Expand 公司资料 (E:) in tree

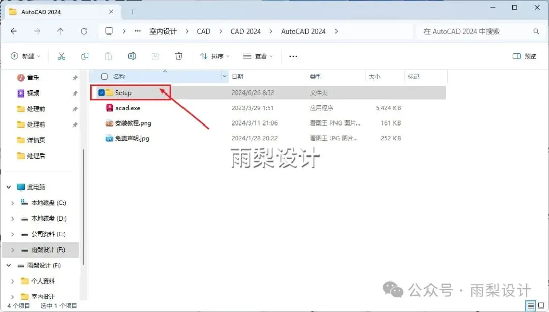[13, 234]
